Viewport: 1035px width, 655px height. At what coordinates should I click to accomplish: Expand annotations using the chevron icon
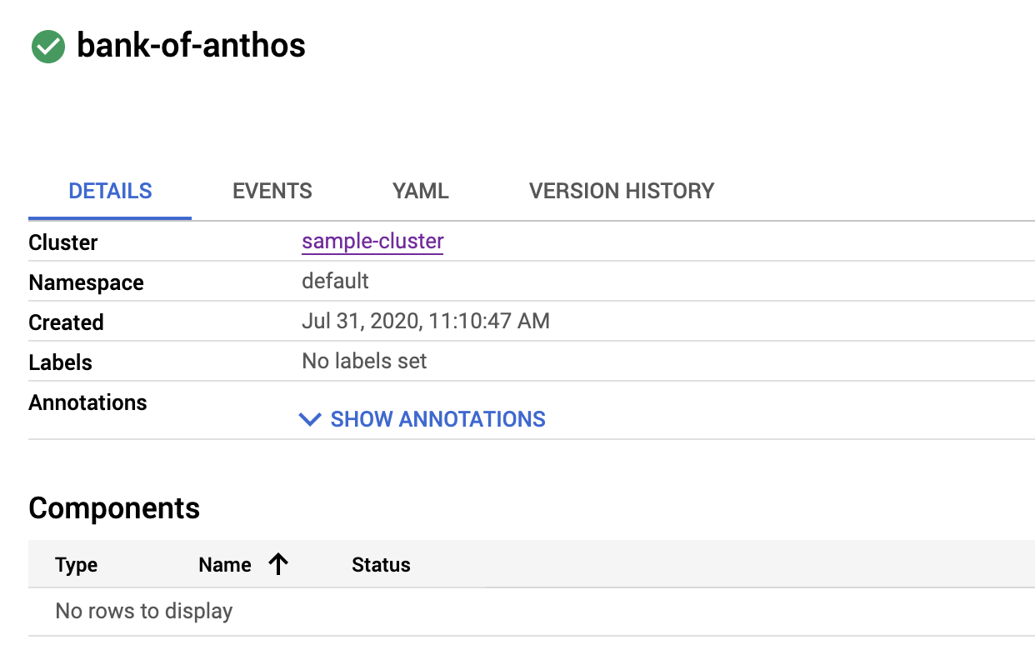click(x=310, y=419)
